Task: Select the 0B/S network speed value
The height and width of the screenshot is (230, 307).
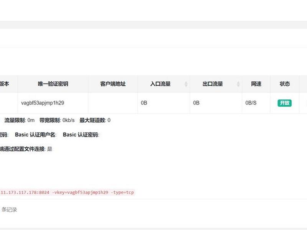Action: (251, 103)
